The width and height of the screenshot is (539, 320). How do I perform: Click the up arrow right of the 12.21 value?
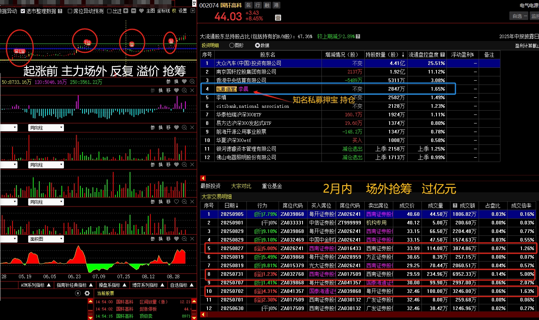(194, 302)
